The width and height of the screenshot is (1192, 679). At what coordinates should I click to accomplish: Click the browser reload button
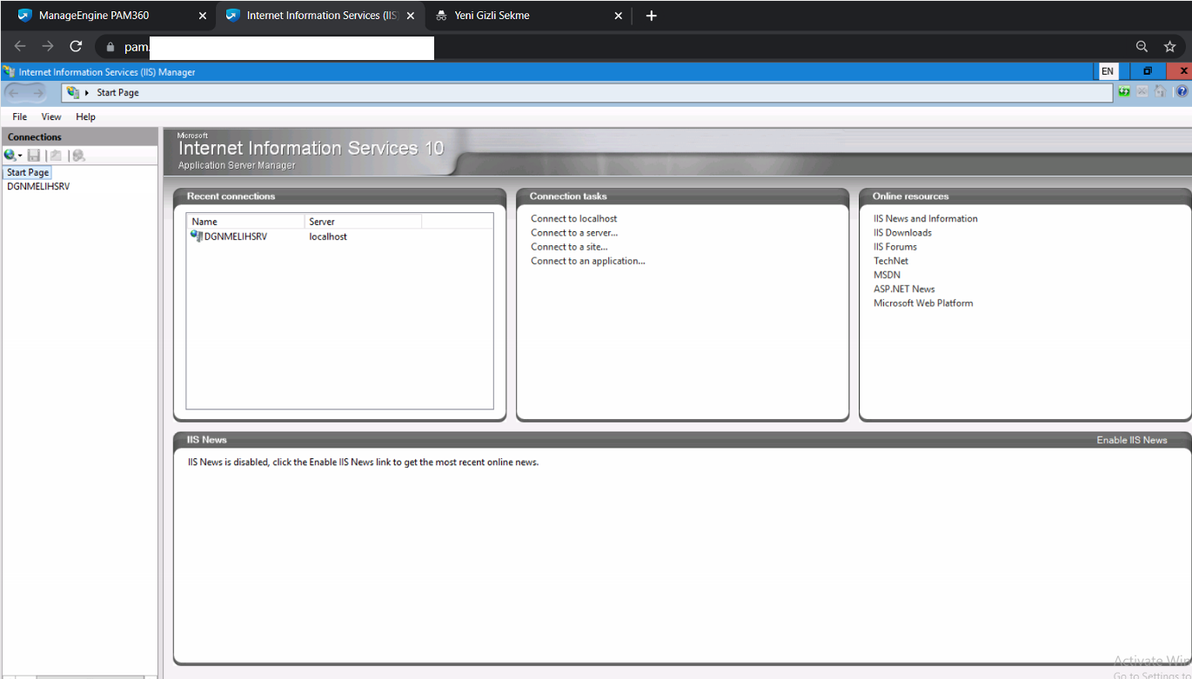coord(76,46)
